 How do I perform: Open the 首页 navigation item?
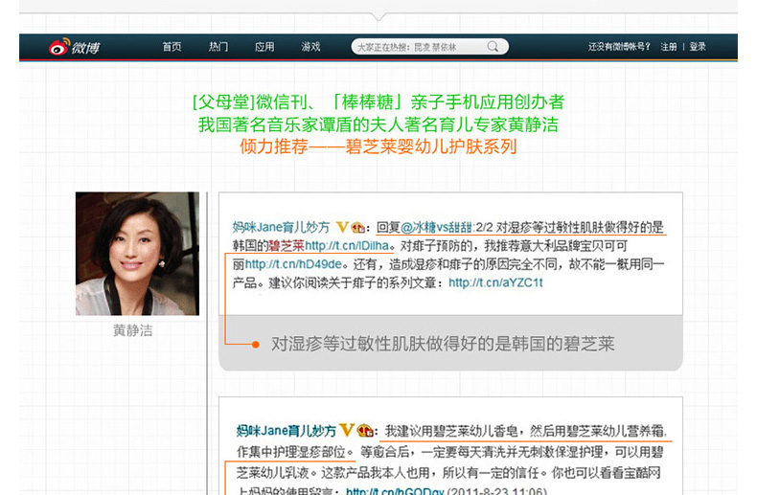coord(172,47)
